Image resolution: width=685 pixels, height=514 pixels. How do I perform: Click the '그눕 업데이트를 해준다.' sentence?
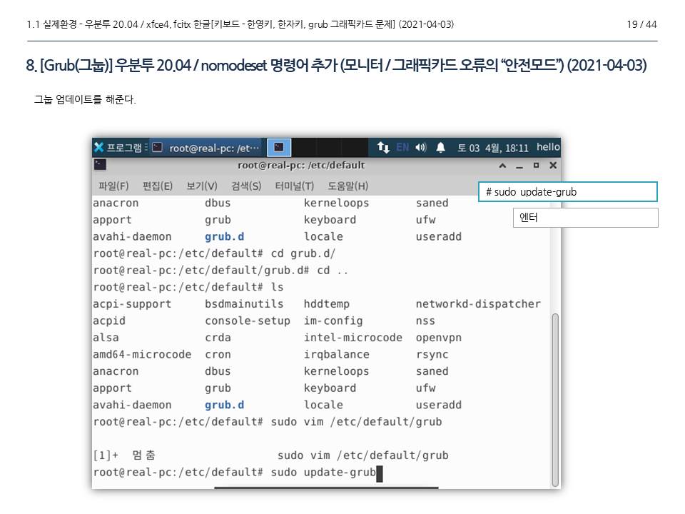[x=85, y=99]
